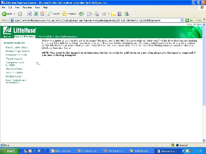Viewport: 206px width, 154px height.
Task: Launch Outlook from quick launch
Action: [x=30, y=151]
